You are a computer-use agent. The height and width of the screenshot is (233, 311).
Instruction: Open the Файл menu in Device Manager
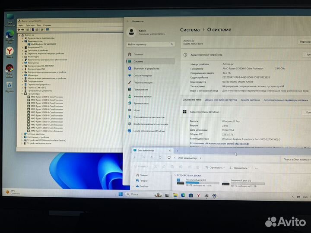click(x=21, y=25)
